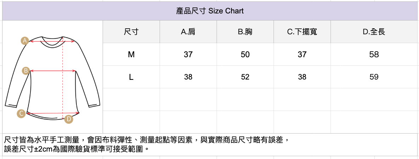Select the C.下擺寬 header cell
This screenshot has height=159, width=419.
click(x=302, y=32)
